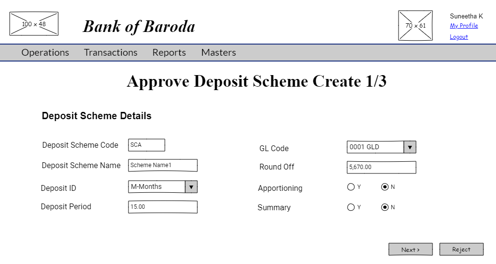The width and height of the screenshot is (496, 264).
Task: Click the 70 × 61 profile picture placeholder
Action: 416,26
